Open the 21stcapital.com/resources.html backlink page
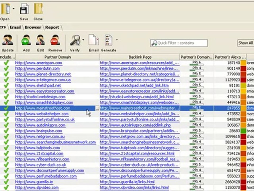 pyautogui.click(x=137, y=154)
